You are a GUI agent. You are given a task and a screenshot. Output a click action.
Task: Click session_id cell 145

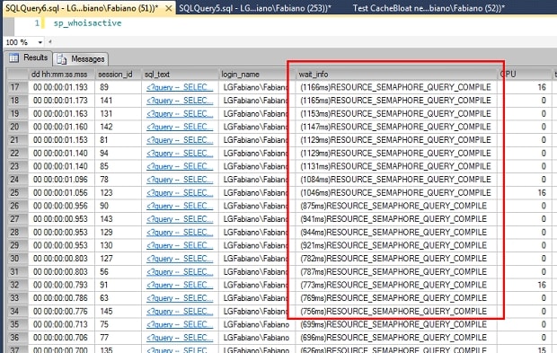click(118, 312)
